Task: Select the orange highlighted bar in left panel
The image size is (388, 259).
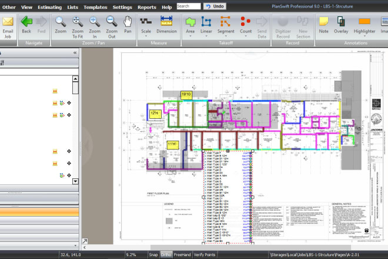Action: [39, 212]
